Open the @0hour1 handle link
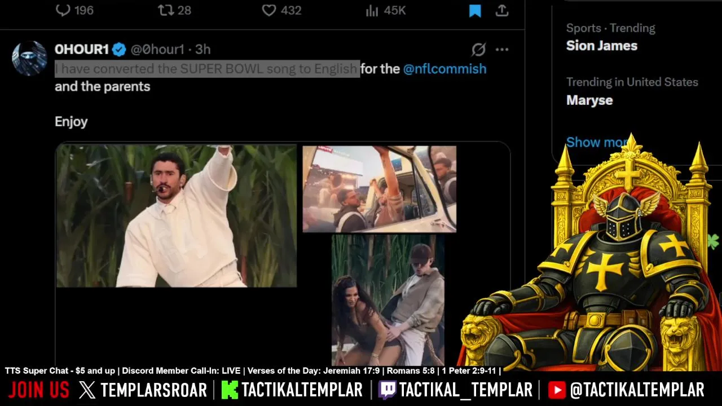This screenshot has height=406, width=722. coord(157,50)
